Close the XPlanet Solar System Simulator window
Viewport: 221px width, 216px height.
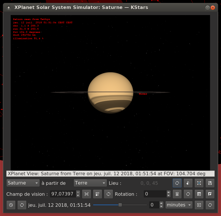[213, 8]
